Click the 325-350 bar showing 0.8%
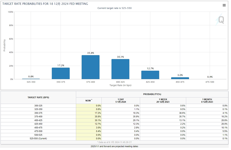This screenshot has width=231, height=150. pos(31,79)
